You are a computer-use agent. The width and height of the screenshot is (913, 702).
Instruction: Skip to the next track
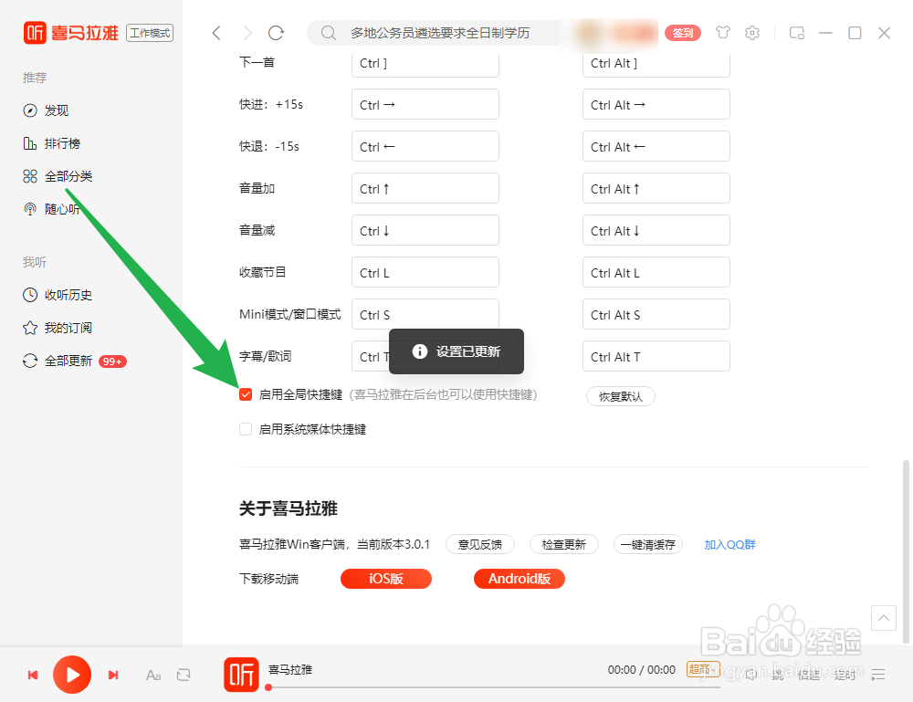pos(113,675)
